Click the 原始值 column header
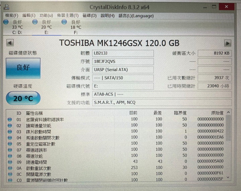 (217, 113)
